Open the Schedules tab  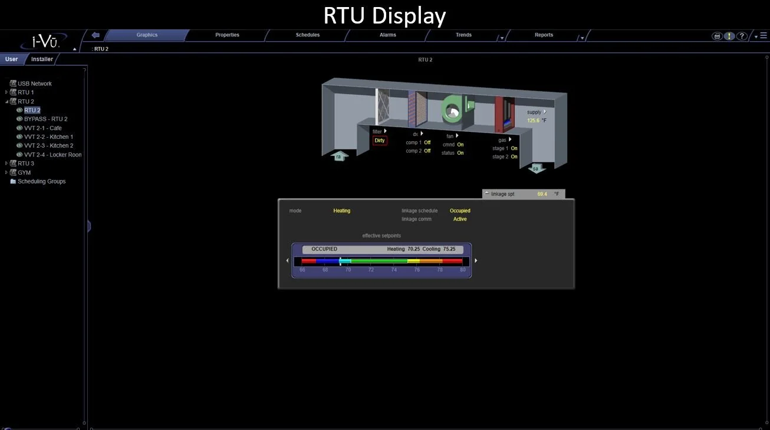pyautogui.click(x=308, y=35)
